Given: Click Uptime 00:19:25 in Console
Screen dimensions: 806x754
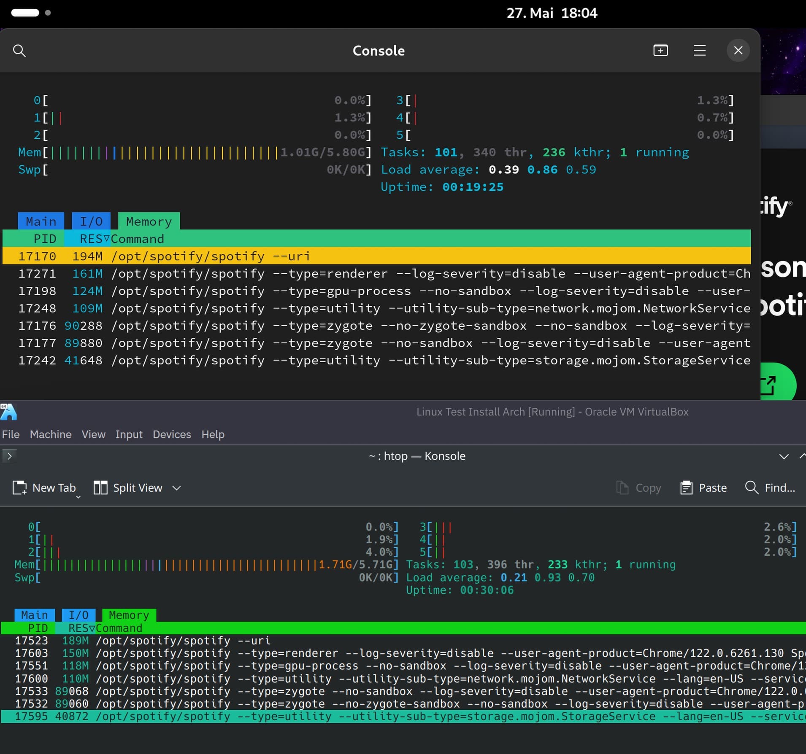Looking at the screenshot, I should point(442,187).
